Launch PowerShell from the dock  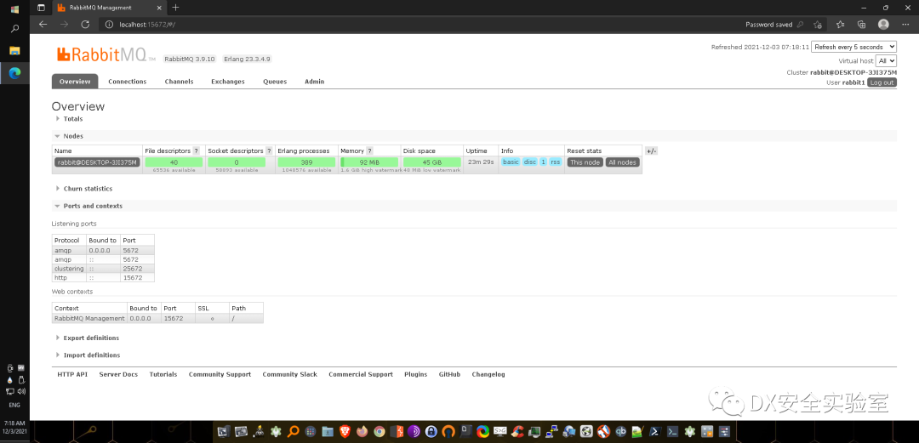(654, 432)
